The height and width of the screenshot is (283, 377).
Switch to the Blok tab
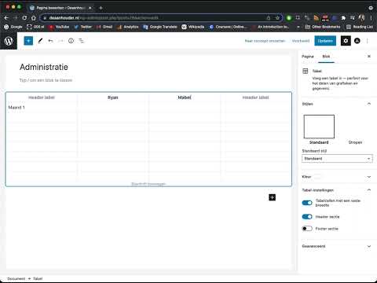[326, 57]
